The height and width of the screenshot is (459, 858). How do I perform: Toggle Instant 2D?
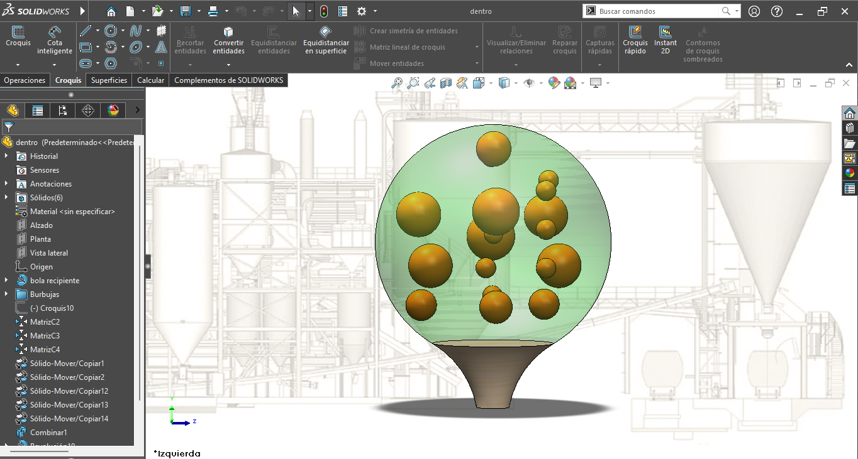point(666,40)
